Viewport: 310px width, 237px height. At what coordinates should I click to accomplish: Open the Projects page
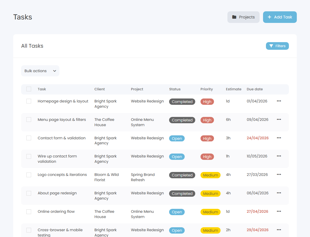click(x=243, y=17)
